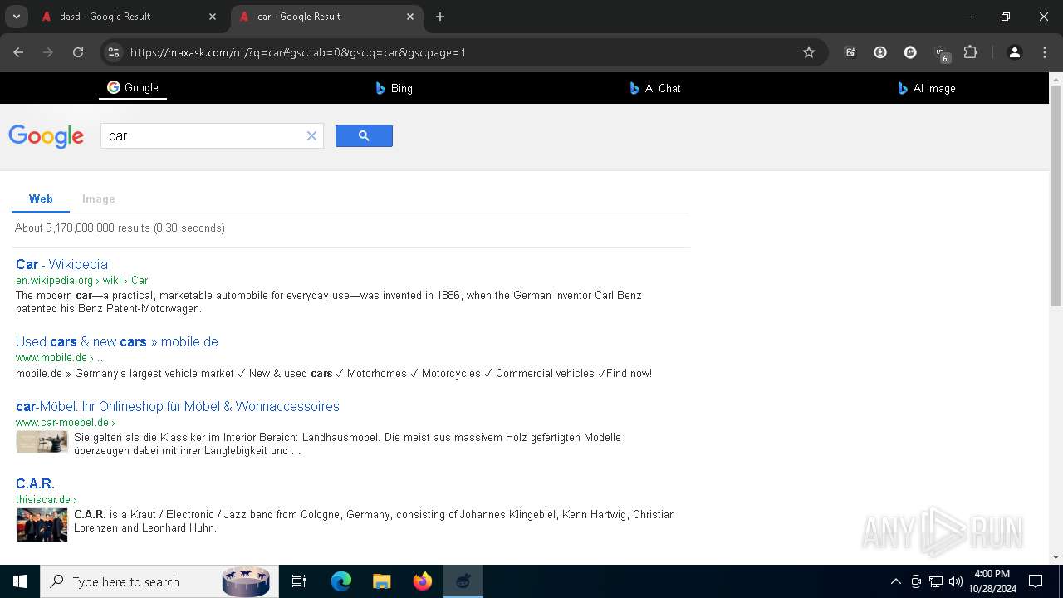Launch Microsoft Edge from the taskbar
Viewport: 1063px width, 598px height.
coord(341,581)
